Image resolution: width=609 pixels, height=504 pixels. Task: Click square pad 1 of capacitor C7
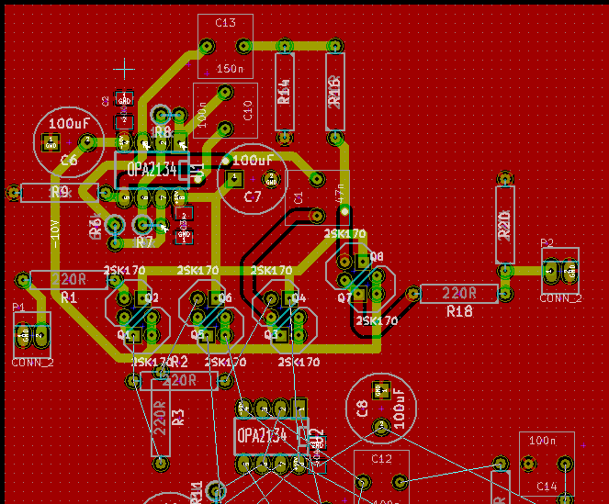[x=234, y=179]
